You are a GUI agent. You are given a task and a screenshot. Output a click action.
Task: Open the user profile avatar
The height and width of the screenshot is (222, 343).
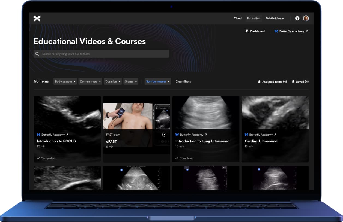[x=306, y=18]
